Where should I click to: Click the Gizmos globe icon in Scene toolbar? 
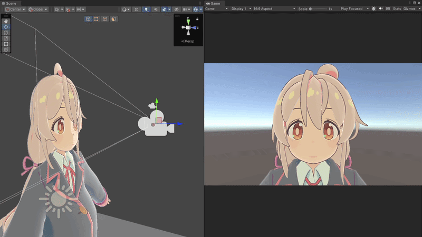click(195, 9)
